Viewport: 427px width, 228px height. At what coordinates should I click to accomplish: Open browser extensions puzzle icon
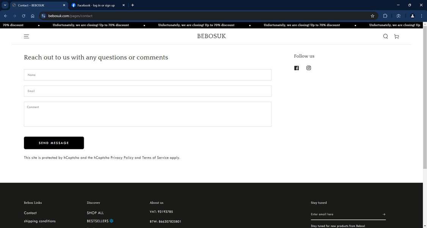[x=385, y=16]
